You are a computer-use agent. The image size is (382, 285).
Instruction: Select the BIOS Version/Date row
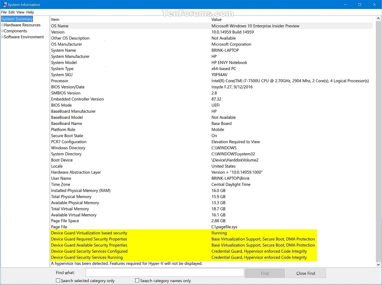(211, 87)
